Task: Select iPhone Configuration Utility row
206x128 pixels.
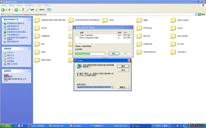Action: (103, 38)
